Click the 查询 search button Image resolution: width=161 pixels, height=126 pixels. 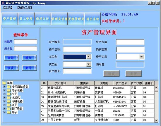[x=11, y=58]
